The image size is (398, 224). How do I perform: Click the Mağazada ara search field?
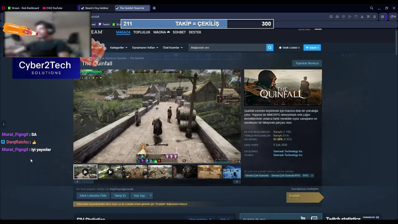click(227, 48)
